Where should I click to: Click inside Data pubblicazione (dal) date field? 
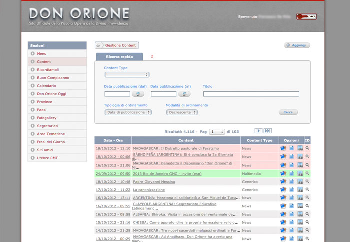point(117,94)
